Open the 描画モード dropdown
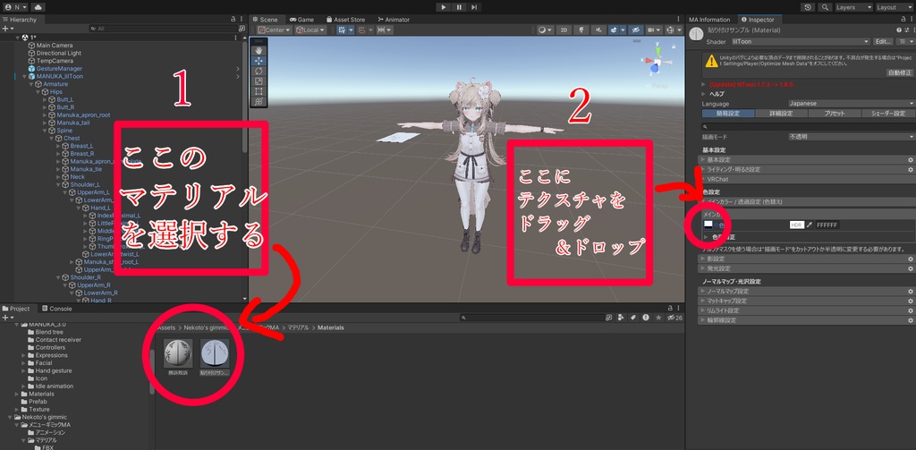This screenshot has height=450, width=916. (x=851, y=136)
